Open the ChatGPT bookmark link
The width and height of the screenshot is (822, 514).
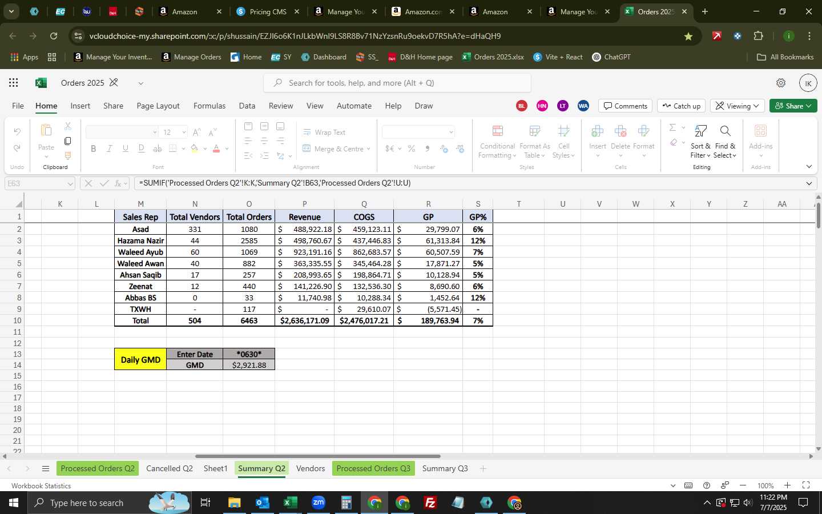coord(611,57)
